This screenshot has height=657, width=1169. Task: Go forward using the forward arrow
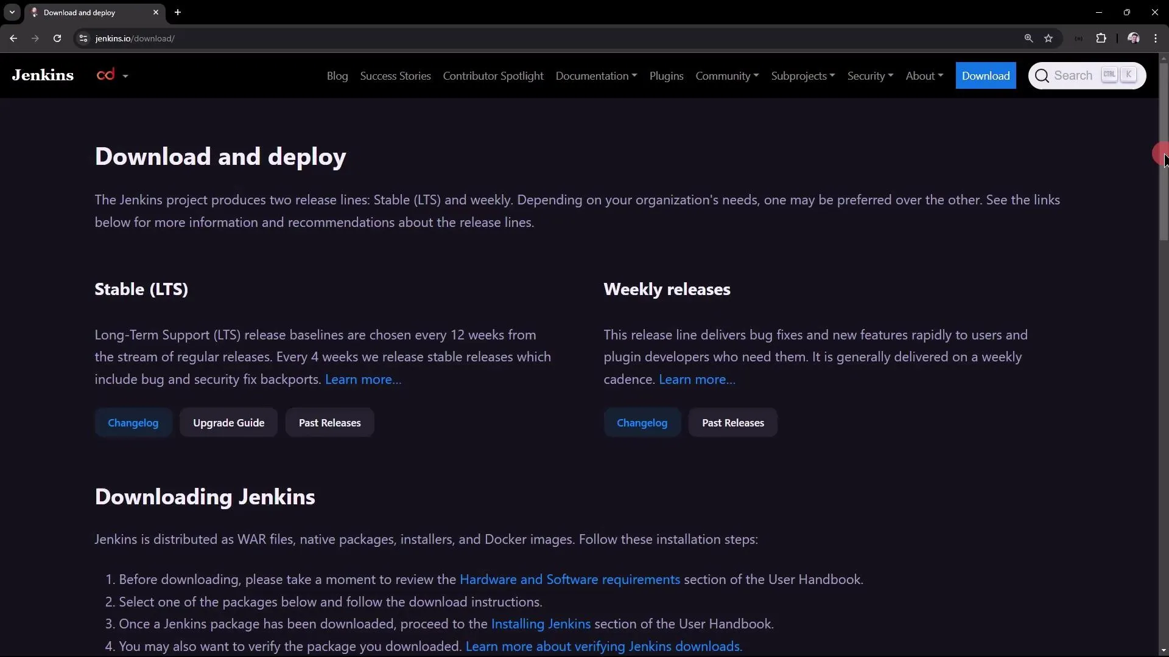click(35, 38)
